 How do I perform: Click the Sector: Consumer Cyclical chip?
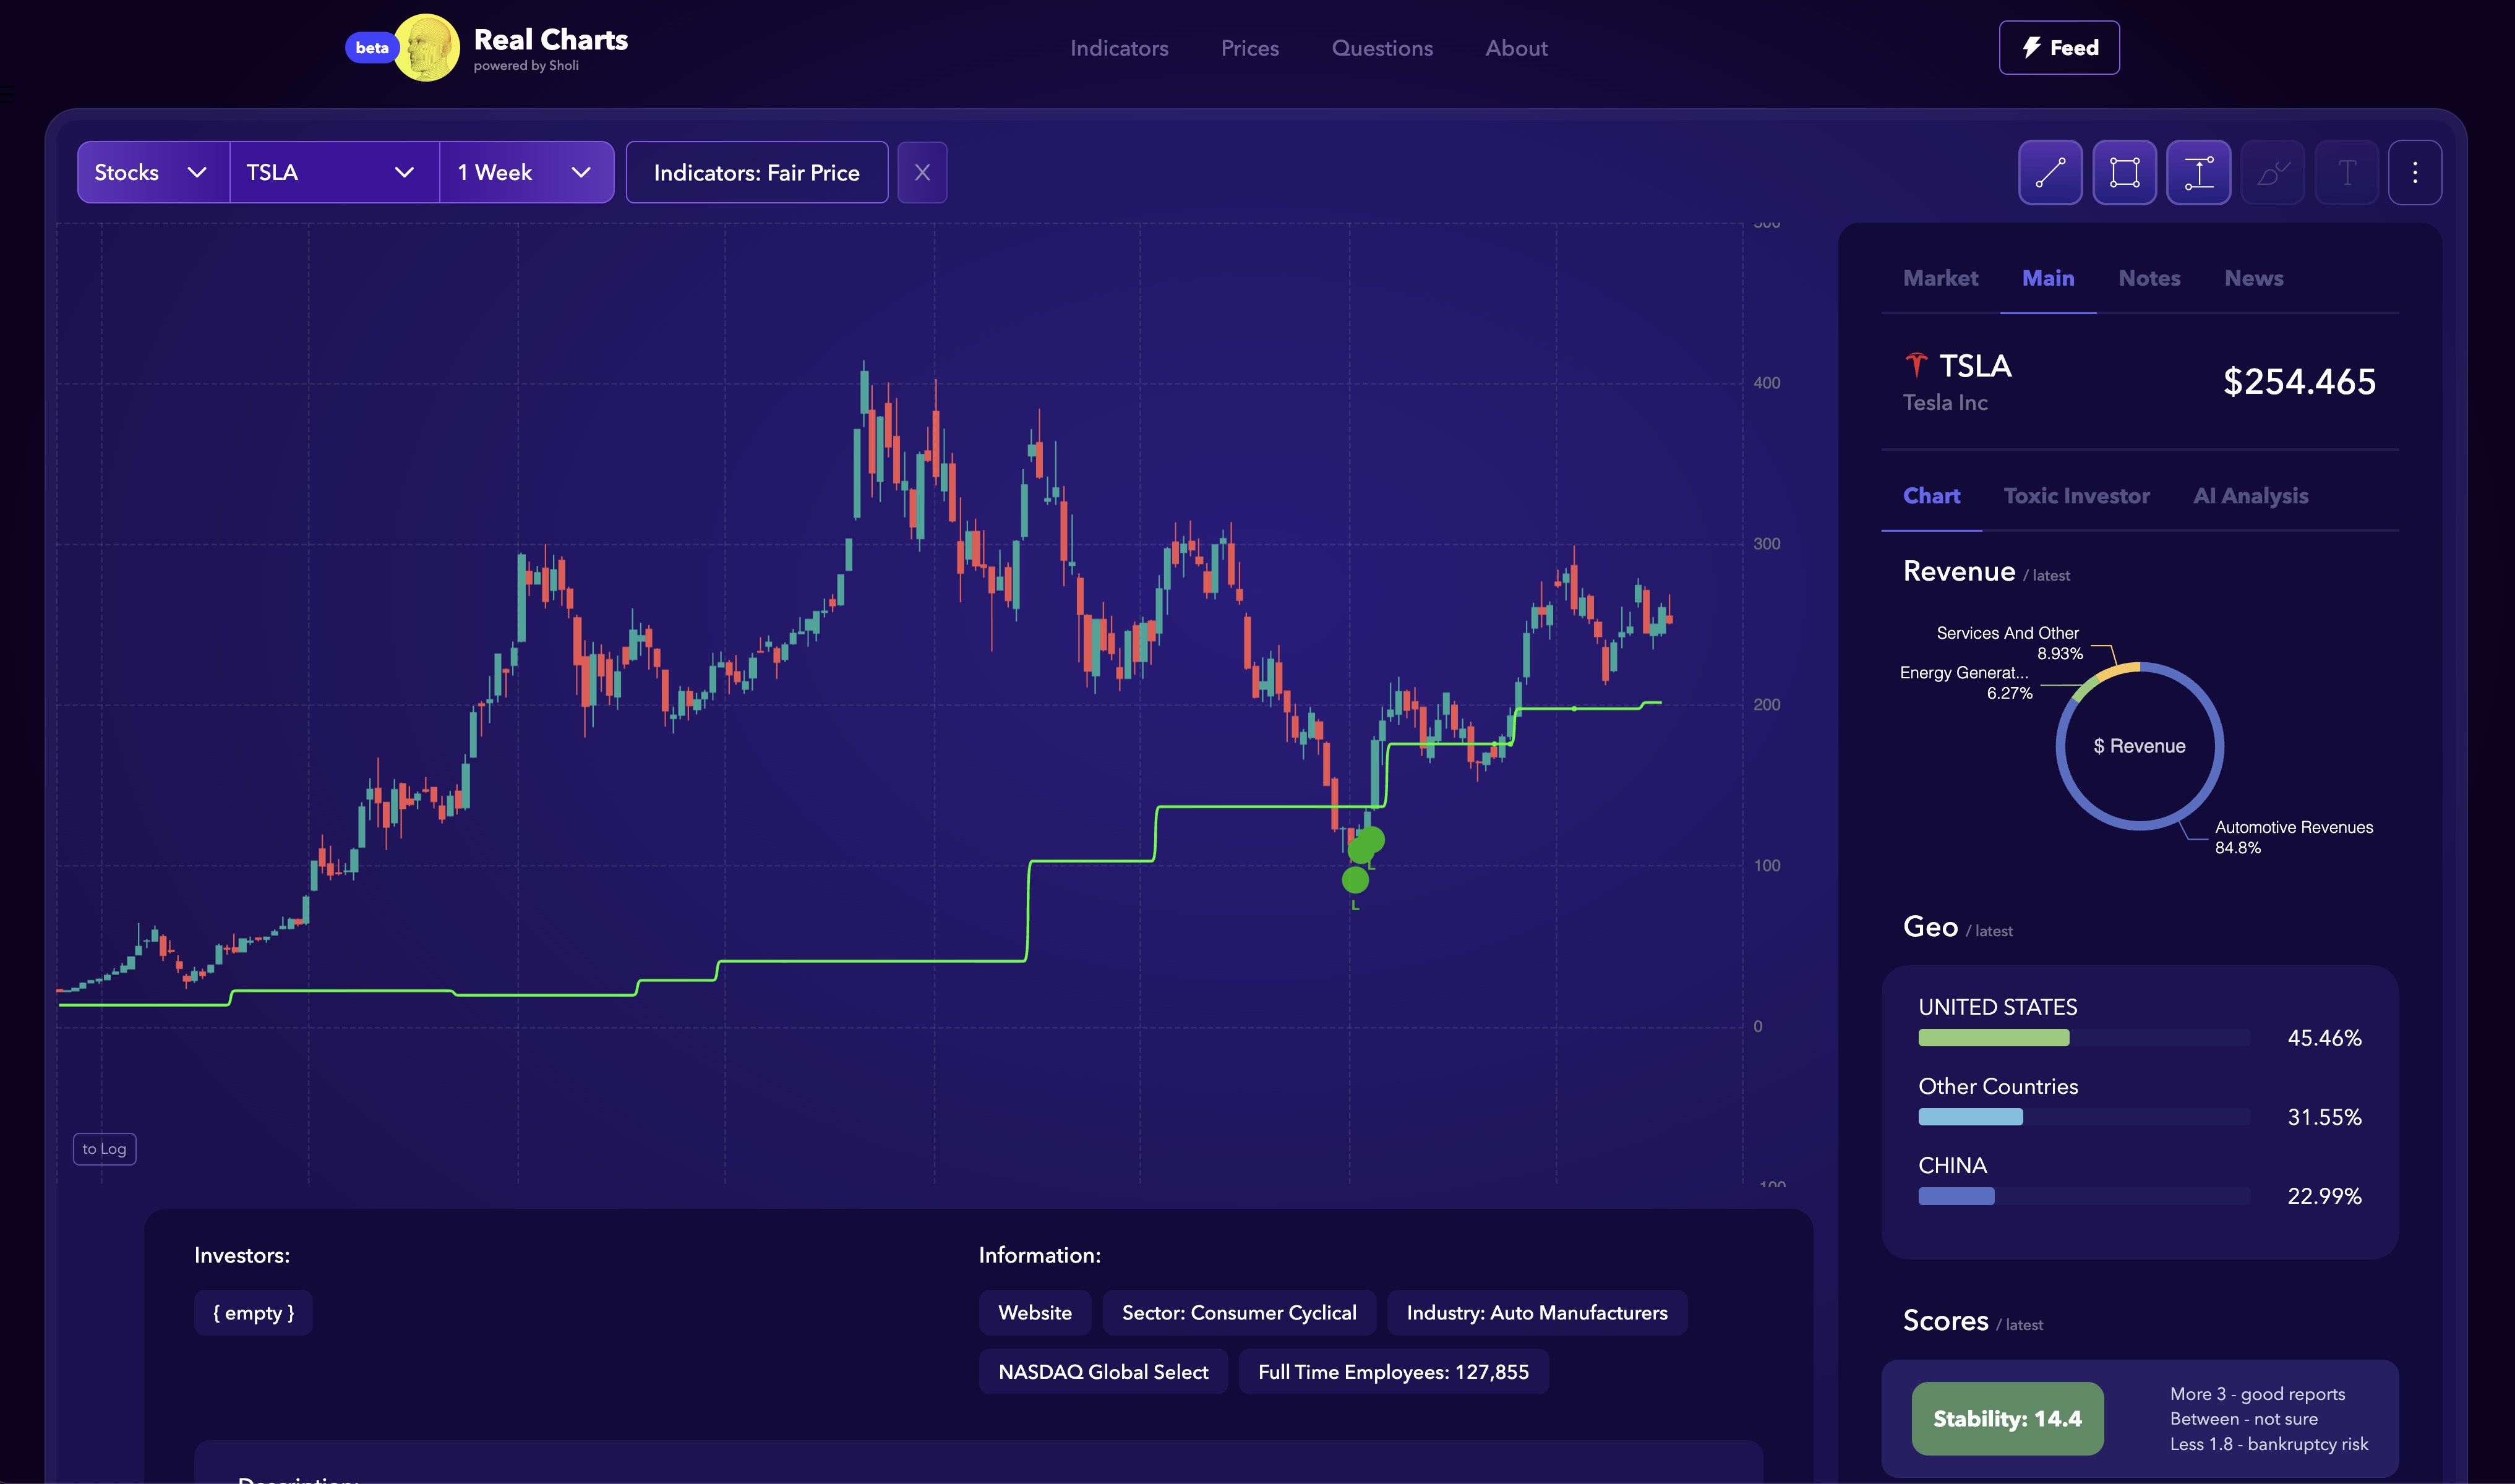pos(1238,1313)
